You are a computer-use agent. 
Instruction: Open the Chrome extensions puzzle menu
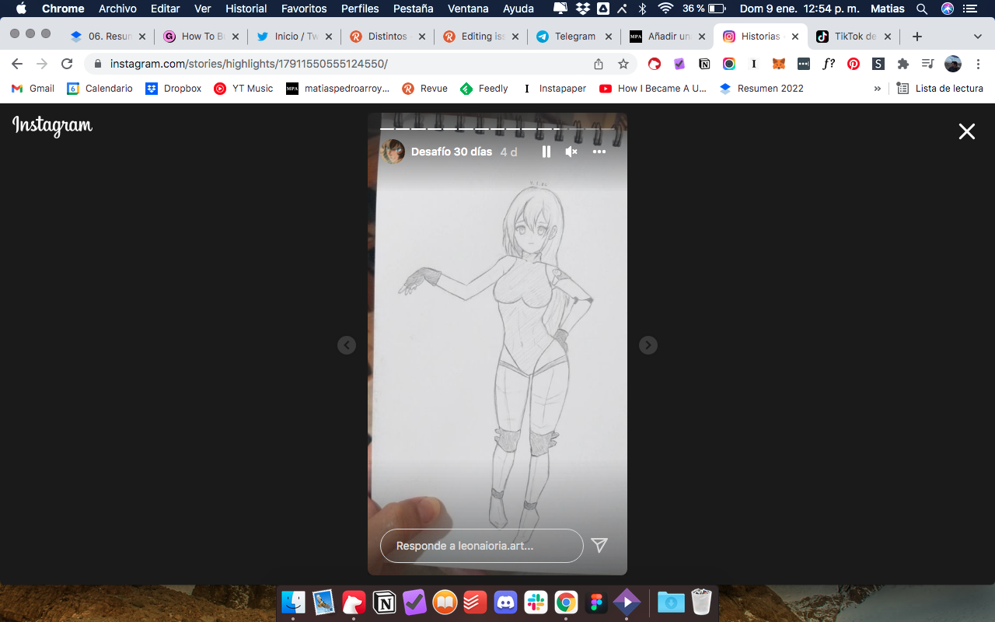pos(902,64)
